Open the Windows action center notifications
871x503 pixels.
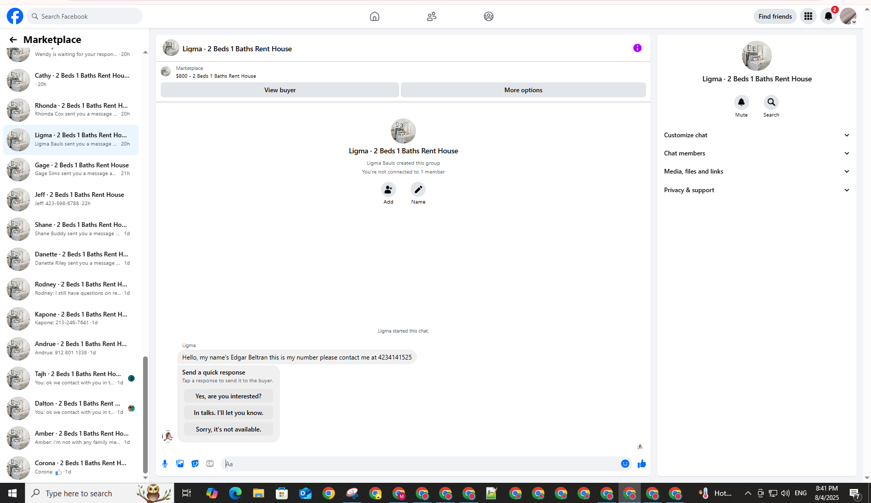pyautogui.click(x=854, y=493)
